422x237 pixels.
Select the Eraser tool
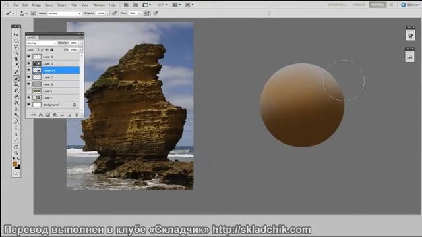[16, 96]
